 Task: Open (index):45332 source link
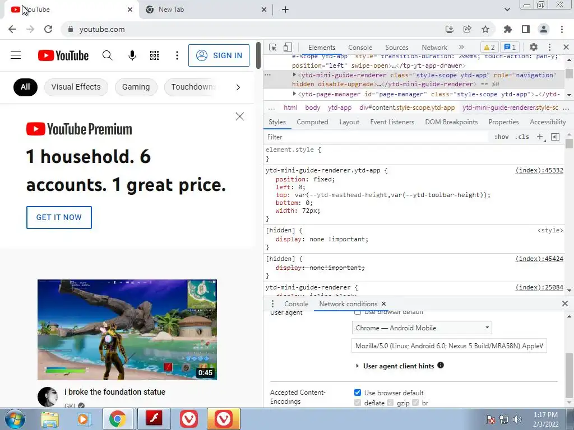coord(539,170)
